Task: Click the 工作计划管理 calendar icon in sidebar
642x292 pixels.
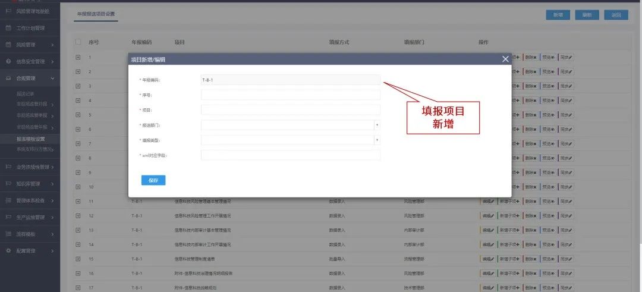Action: pyautogui.click(x=8, y=28)
